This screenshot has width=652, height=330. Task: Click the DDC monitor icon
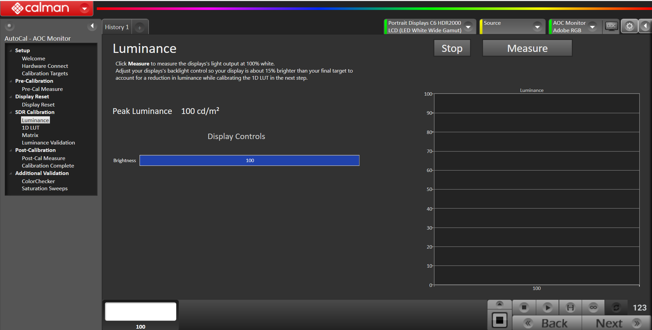point(611,26)
